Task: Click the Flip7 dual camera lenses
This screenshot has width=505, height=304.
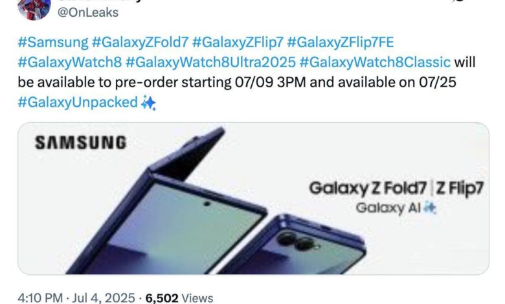Action: 295,243
